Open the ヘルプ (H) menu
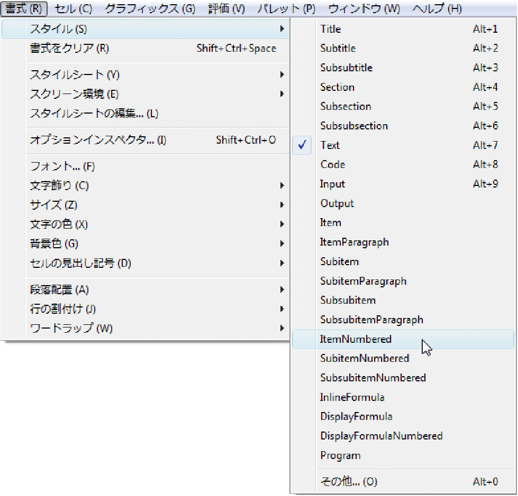Screen dimensions: 518x496 coord(437,8)
